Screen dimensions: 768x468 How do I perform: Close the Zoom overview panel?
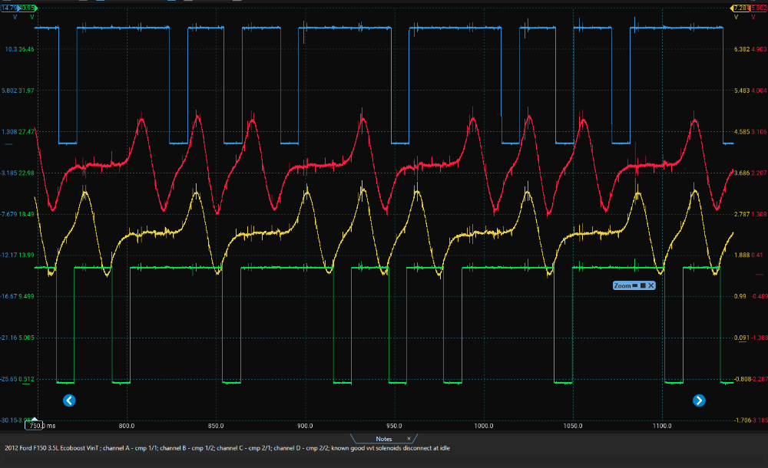click(x=651, y=285)
